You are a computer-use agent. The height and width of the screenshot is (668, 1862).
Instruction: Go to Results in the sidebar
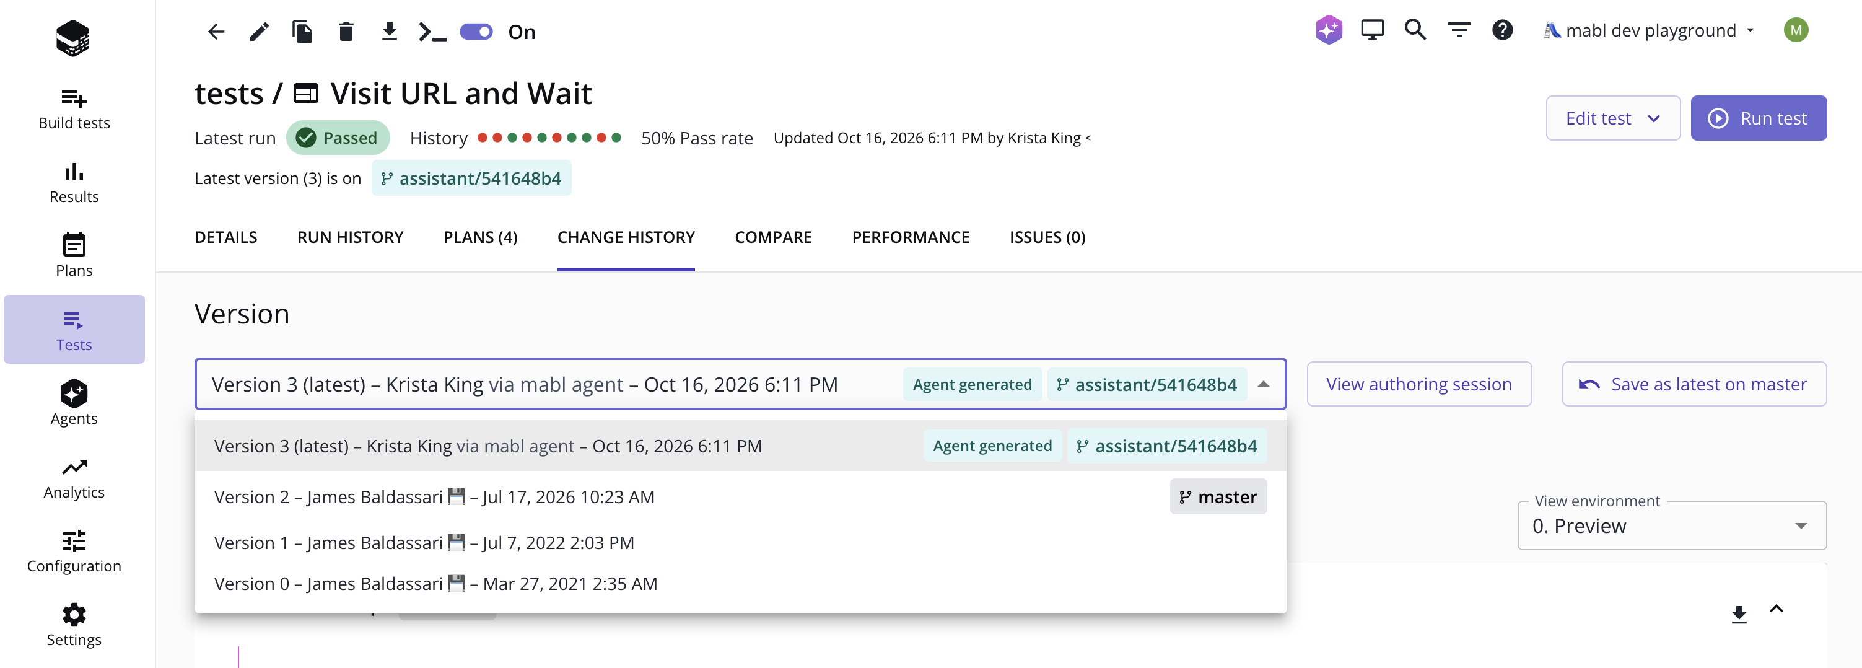click(x=74, y=183)
